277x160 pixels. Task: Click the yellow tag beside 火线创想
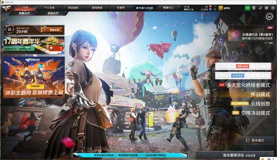click(x=240, y=104)
